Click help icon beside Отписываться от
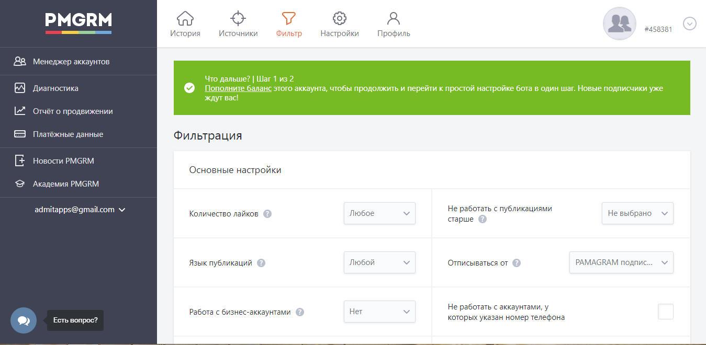Viewport: 706px width, 345px height. coord(517,263)
